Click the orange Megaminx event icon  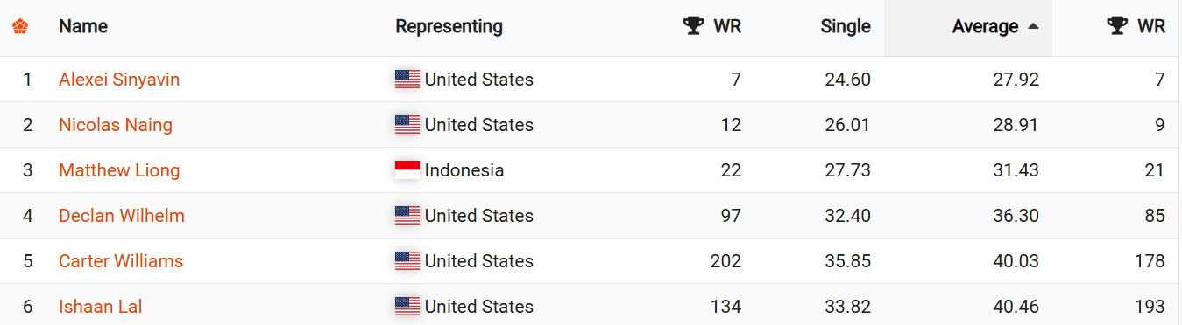point(20,27)
